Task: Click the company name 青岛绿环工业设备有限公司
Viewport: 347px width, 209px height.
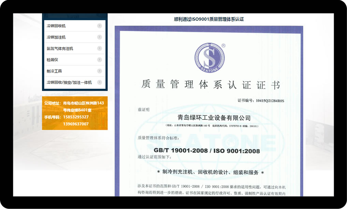Action: tap(214, 117)
